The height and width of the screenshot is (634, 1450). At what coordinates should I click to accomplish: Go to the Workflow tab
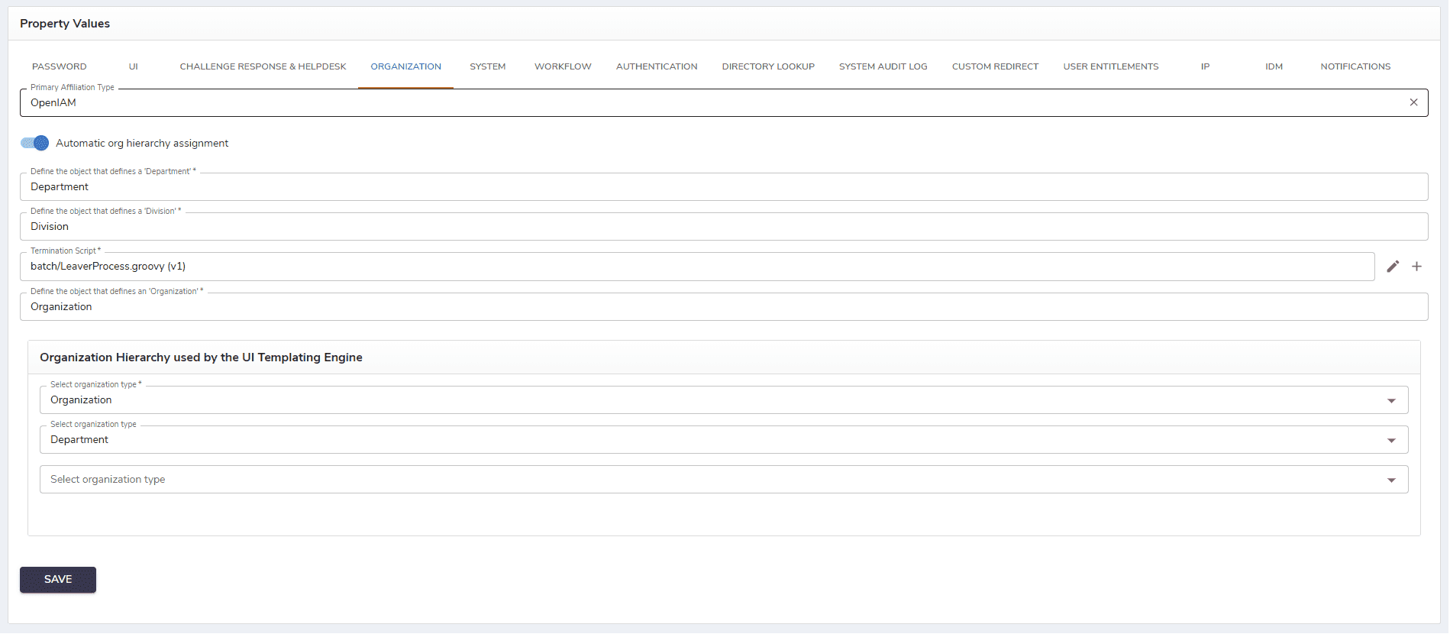(x=563, y=66)
